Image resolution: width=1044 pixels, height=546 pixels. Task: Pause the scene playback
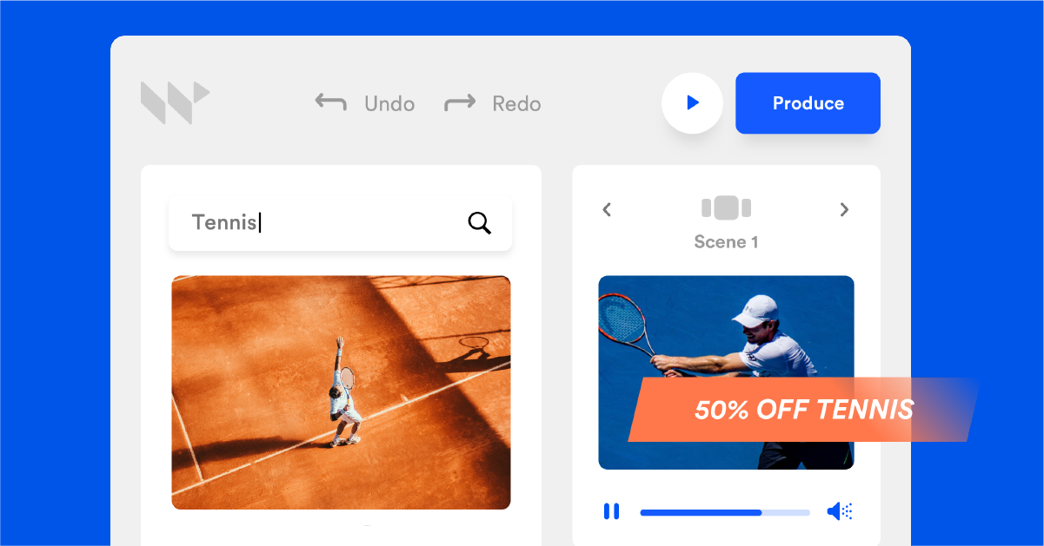pyautogui.click(x=611, y=511)
